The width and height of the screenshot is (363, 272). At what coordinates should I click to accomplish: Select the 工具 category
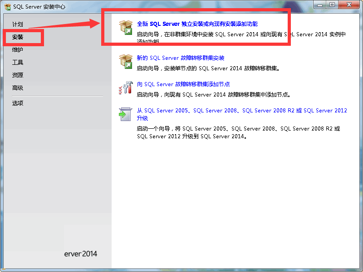click(17, 62)
